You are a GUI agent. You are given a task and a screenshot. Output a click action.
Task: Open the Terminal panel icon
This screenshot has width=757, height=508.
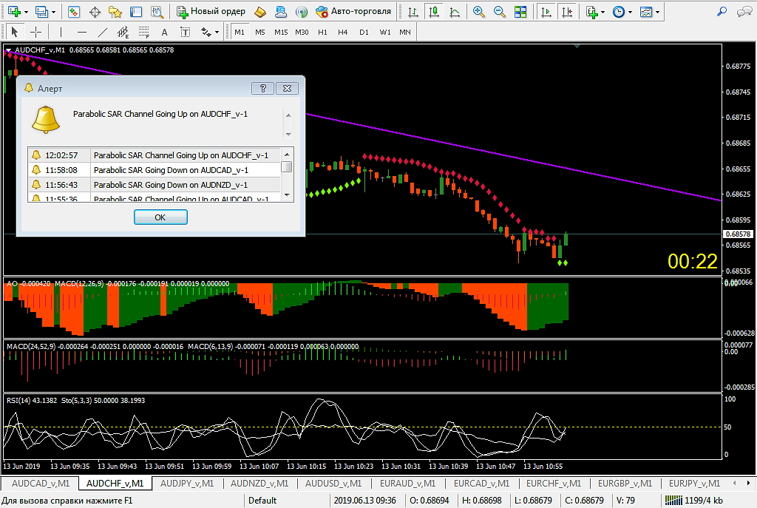click(136, 12)
